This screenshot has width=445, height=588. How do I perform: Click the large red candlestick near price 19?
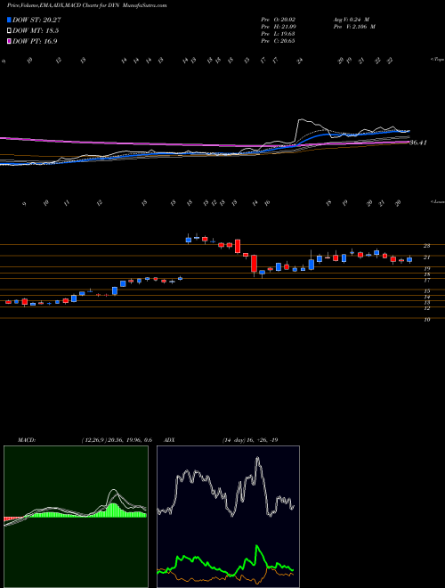point(255,263)
